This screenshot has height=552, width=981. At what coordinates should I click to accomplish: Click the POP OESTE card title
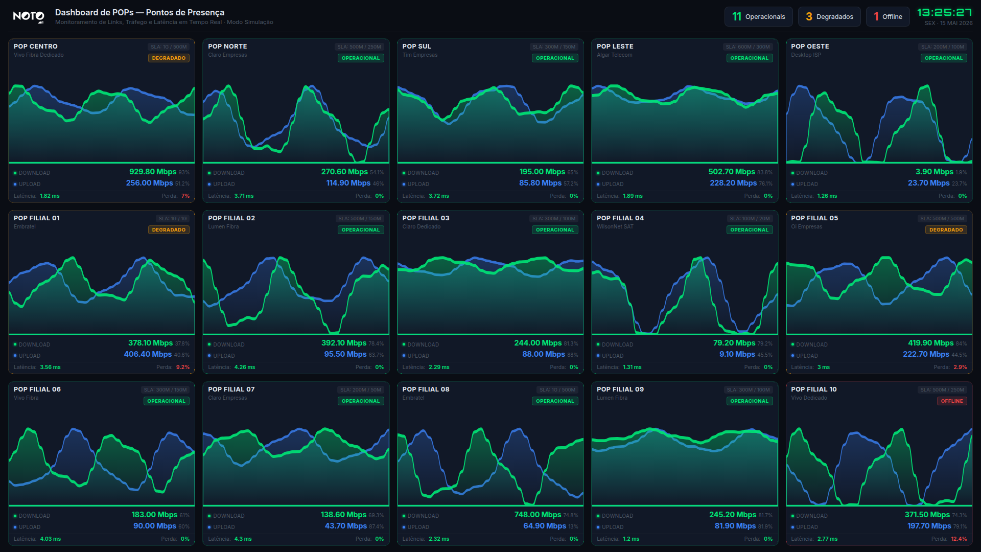[810, 47]
